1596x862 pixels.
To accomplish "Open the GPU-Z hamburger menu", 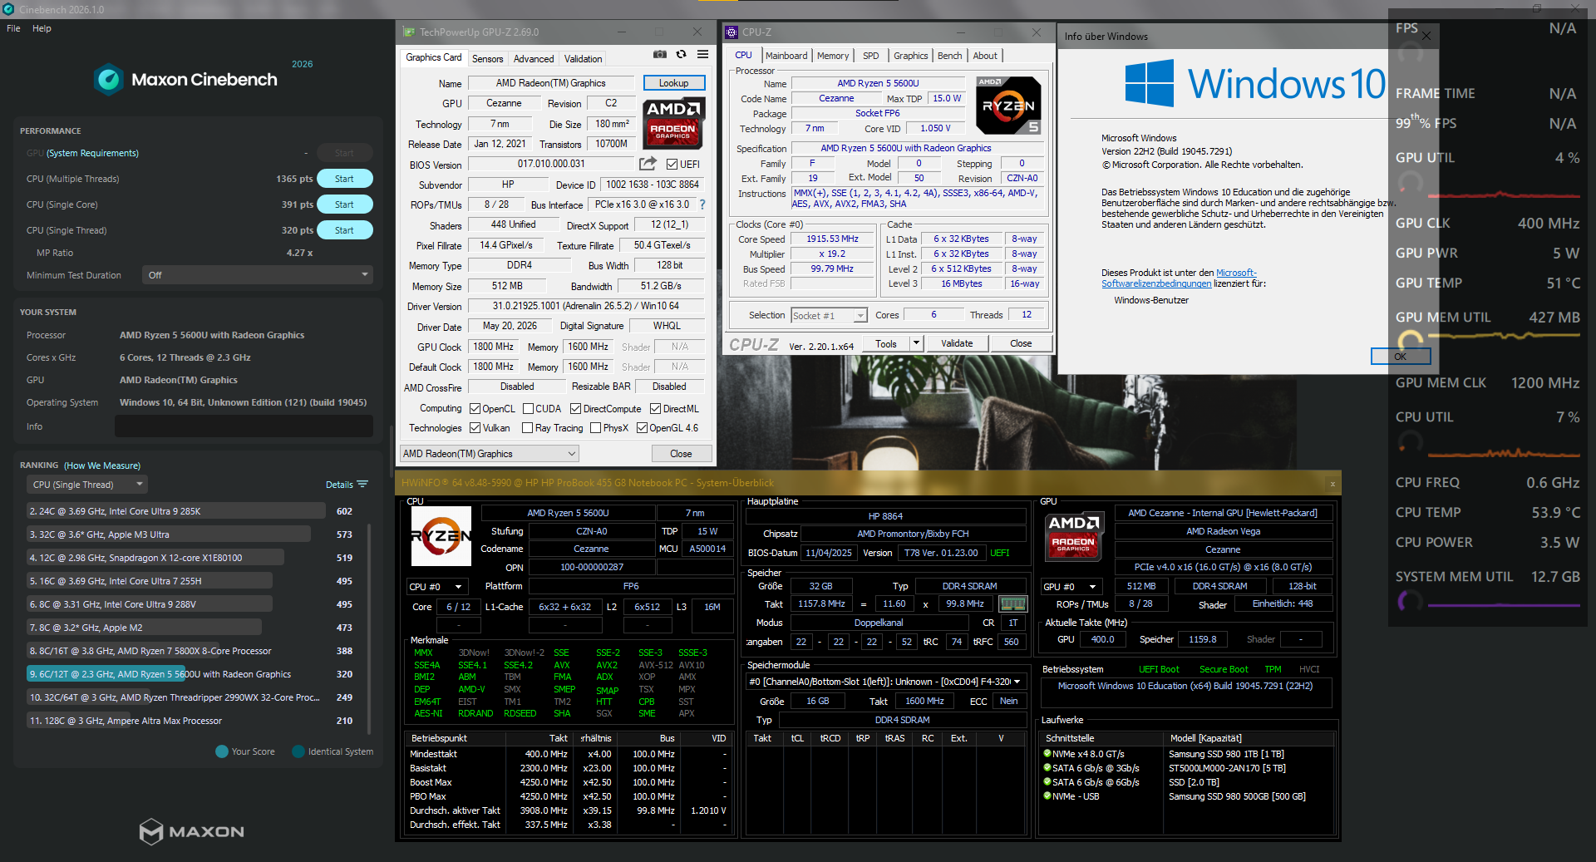I will click(x=703, y=55).
